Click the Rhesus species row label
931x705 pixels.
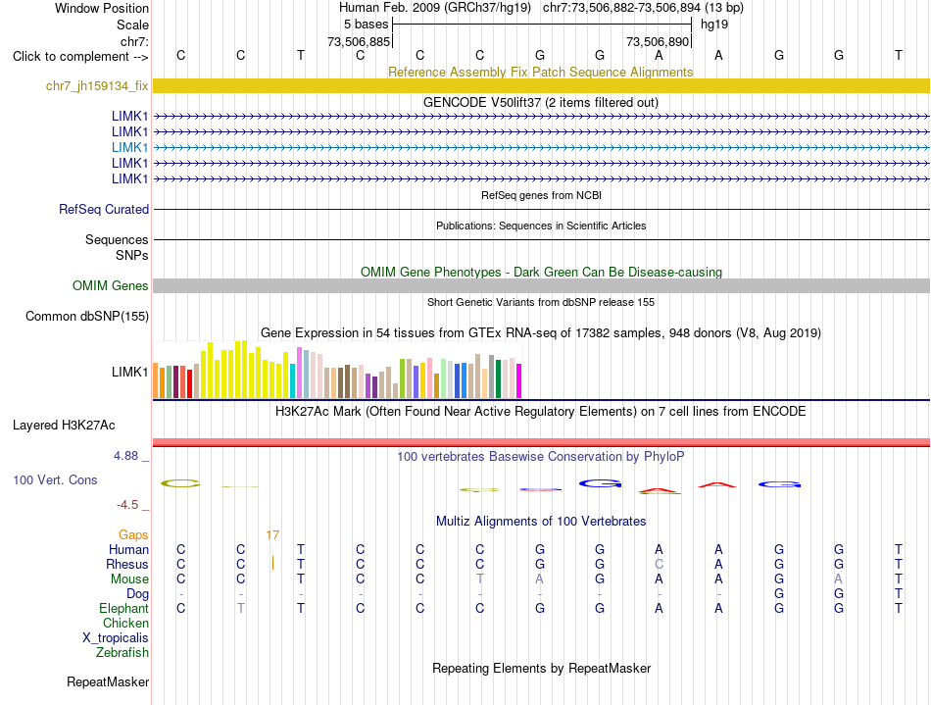[x=127, y=564]
